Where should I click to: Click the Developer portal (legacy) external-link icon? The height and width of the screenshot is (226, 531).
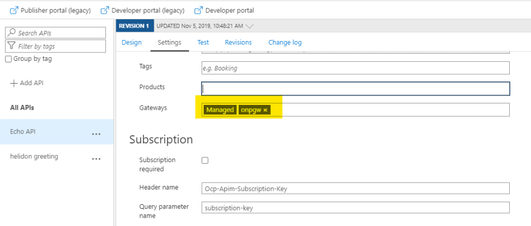(105, 10)
